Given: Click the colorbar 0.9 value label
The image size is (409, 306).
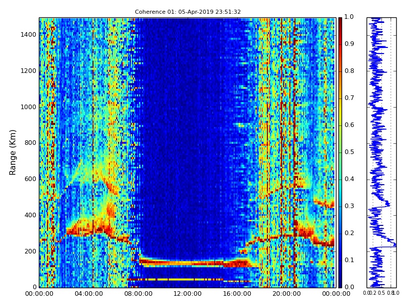Looking at the screenshot, I should [x=349, y=44].
